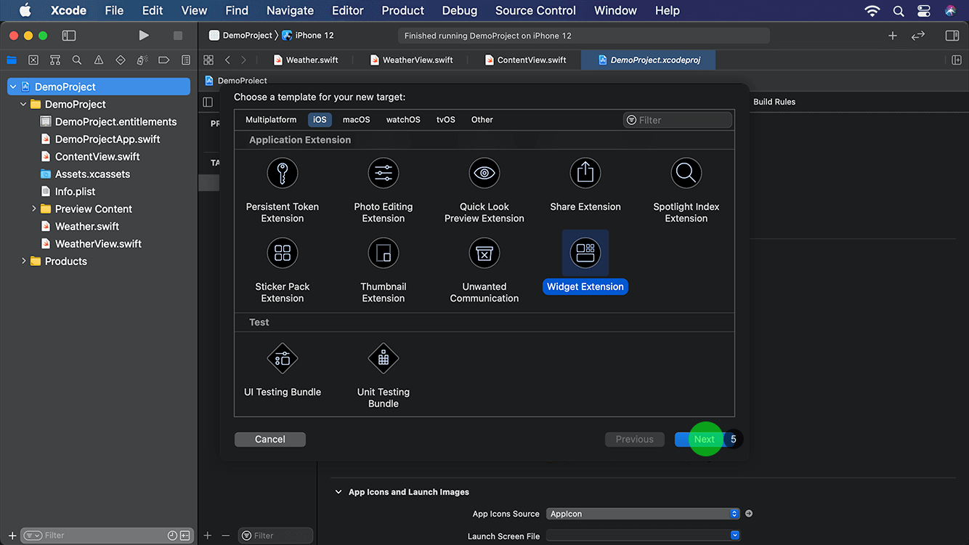The image size is (969, 545).
Task: Select the Unit Testing Bundle template
Action: click(x=384, y=376)
